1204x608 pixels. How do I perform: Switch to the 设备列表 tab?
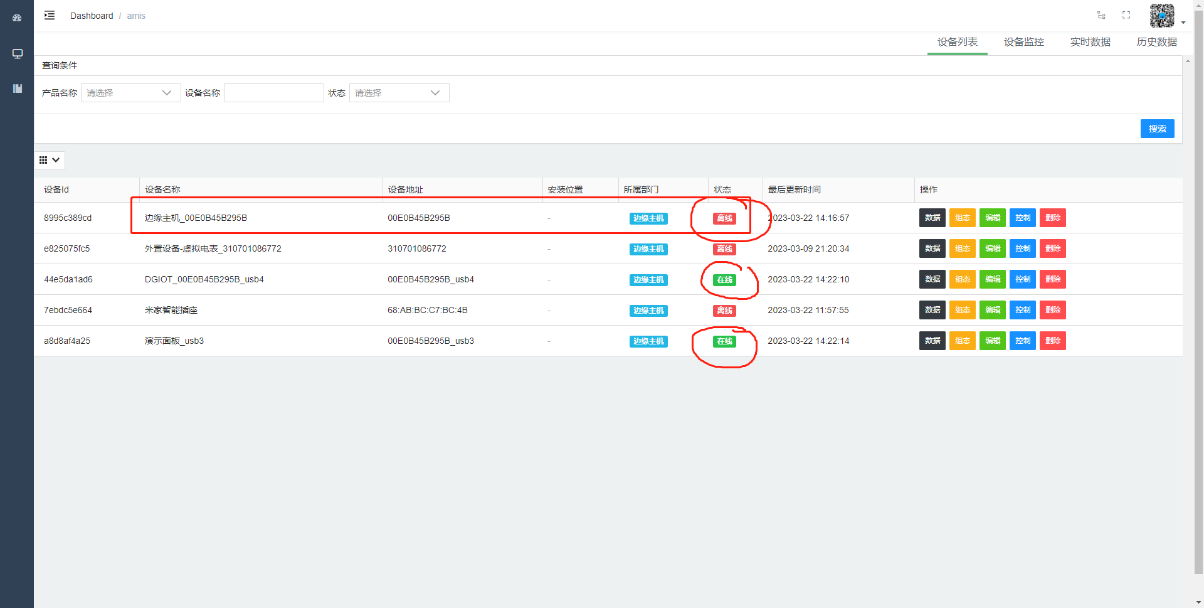tap(957, 42)
